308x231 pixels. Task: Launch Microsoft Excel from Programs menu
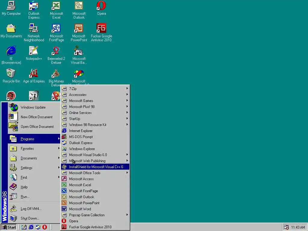coord(95,185)
